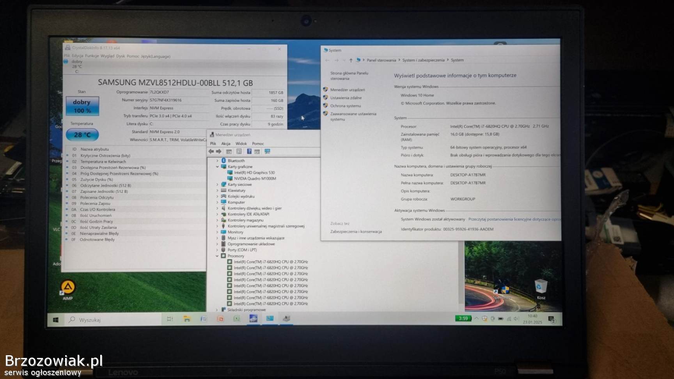Click the AIMP desktop icon
This screenshot has height=379, width=674.
coord(68,290)
